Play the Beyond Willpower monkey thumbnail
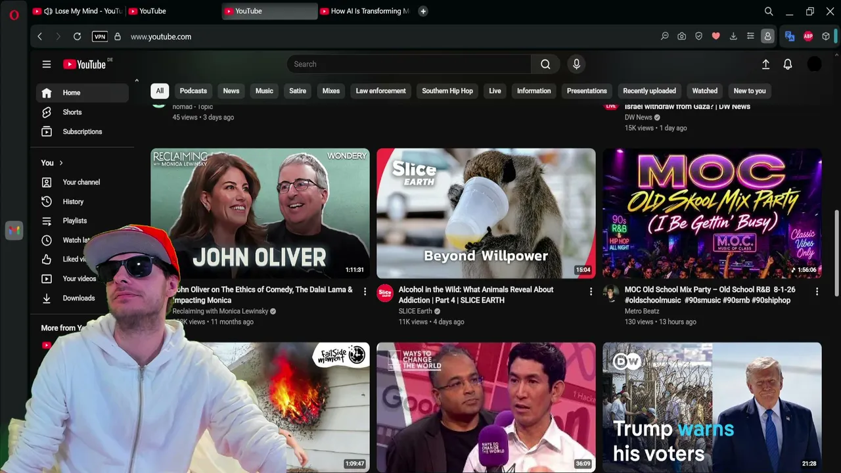Screen dimensions: 841x473 coord(486,214)
